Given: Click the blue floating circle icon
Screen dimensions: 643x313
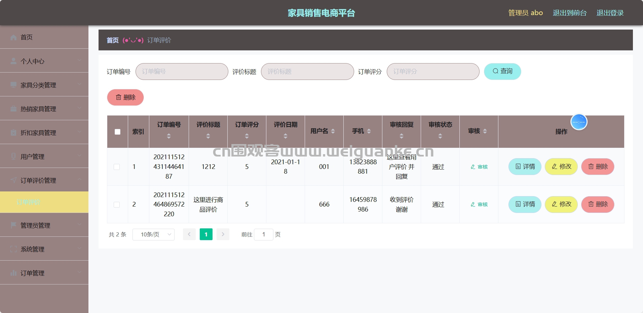Looking at the screenshot, I should [x=579, y=122].
